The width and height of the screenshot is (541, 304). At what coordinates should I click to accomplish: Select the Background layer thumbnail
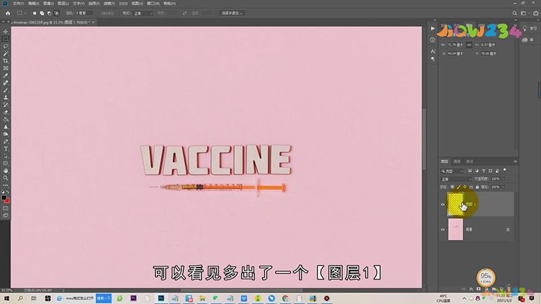(455, 229)
